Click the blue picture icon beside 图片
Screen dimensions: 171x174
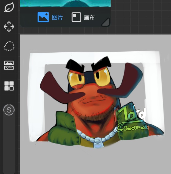(x=43, y=17)
